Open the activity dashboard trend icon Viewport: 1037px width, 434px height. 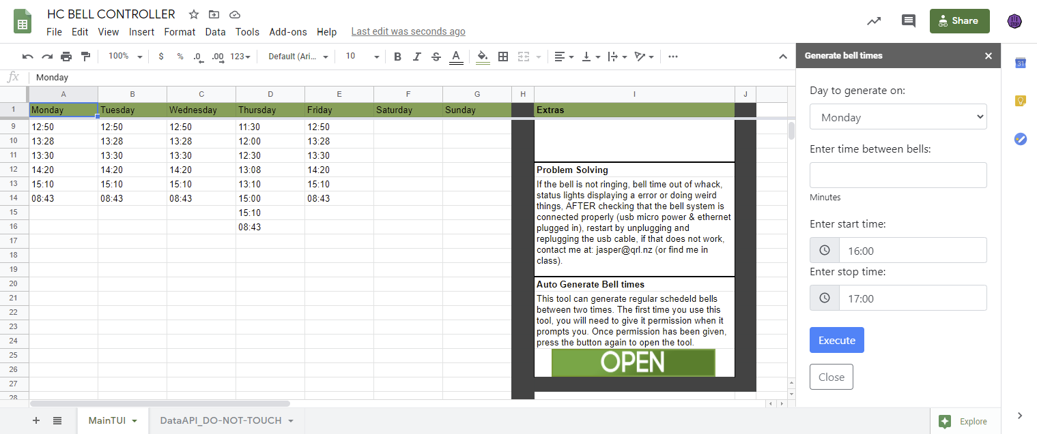874,21
